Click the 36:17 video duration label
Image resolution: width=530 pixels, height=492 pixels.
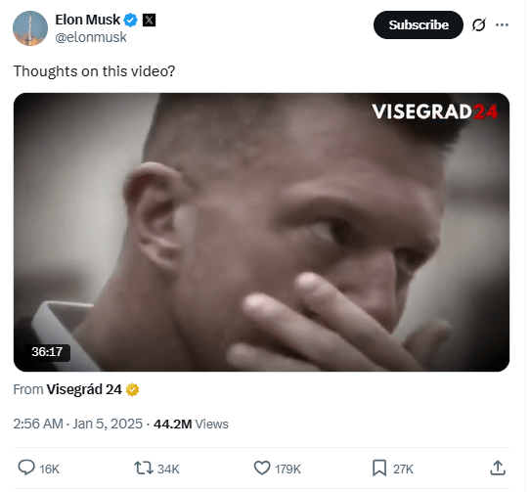click(x=47, y=352)
